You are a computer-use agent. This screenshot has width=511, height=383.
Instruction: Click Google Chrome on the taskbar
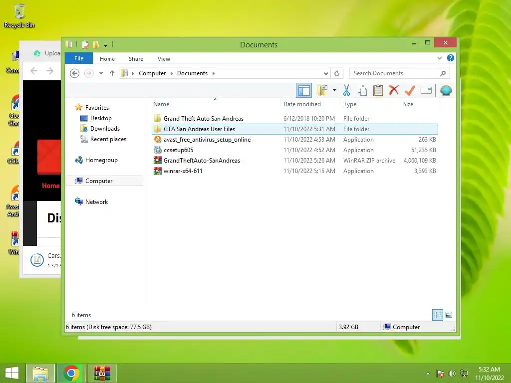click(x=71, y=373)
